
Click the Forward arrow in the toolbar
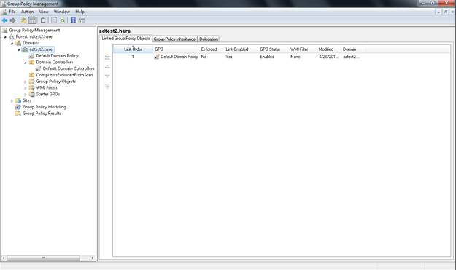(13, 20)
